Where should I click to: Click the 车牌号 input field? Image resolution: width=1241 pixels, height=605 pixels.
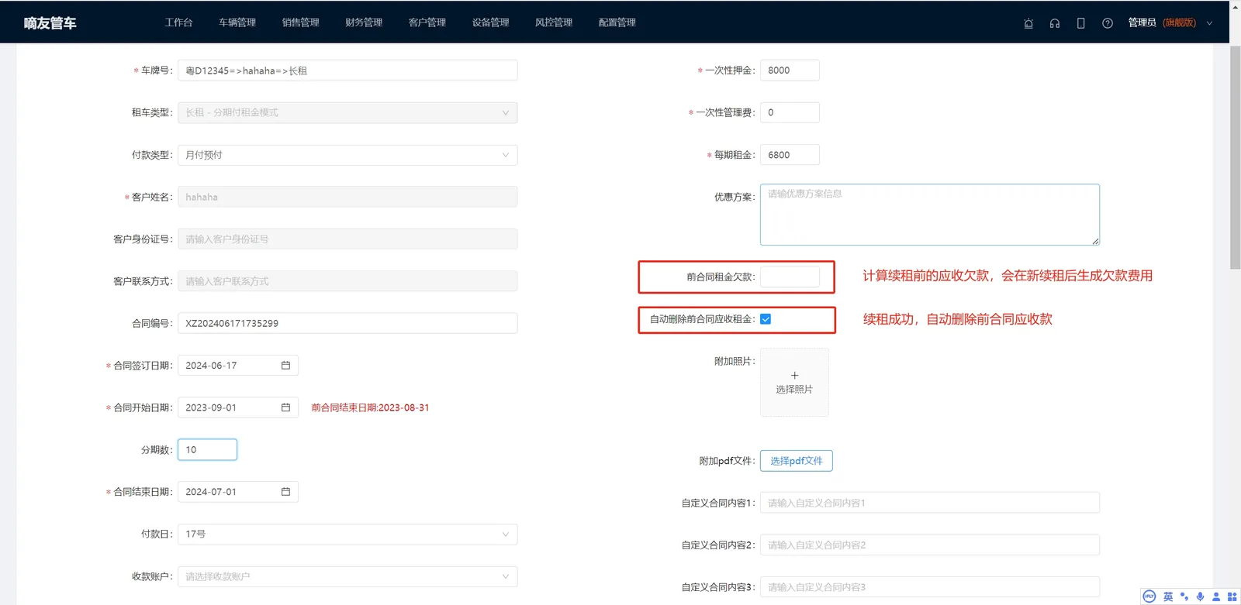pos(347,70)
